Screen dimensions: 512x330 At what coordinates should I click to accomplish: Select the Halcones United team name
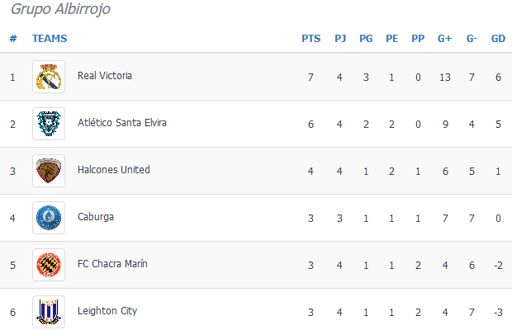(113, 170)
